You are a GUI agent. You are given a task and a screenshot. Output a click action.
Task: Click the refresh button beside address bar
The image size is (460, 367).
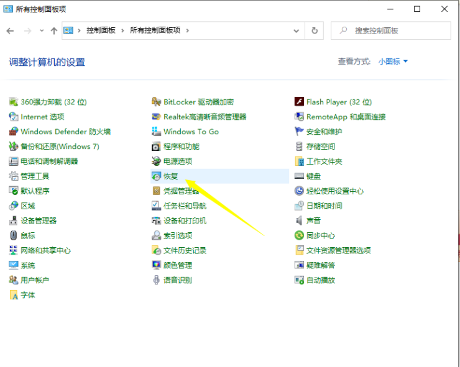point(315,30)
